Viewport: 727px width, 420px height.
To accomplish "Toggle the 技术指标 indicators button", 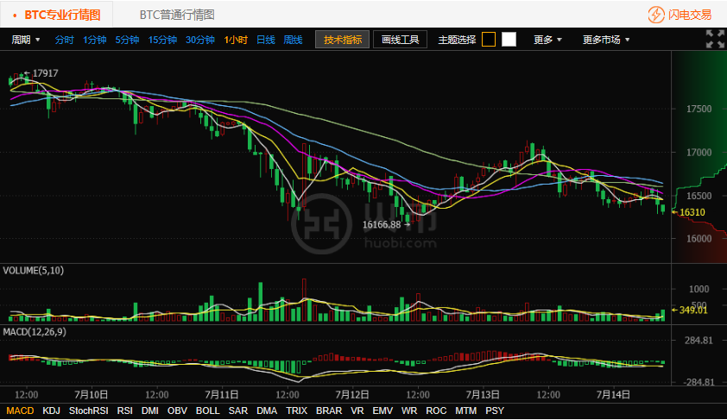I will point(343,40).
